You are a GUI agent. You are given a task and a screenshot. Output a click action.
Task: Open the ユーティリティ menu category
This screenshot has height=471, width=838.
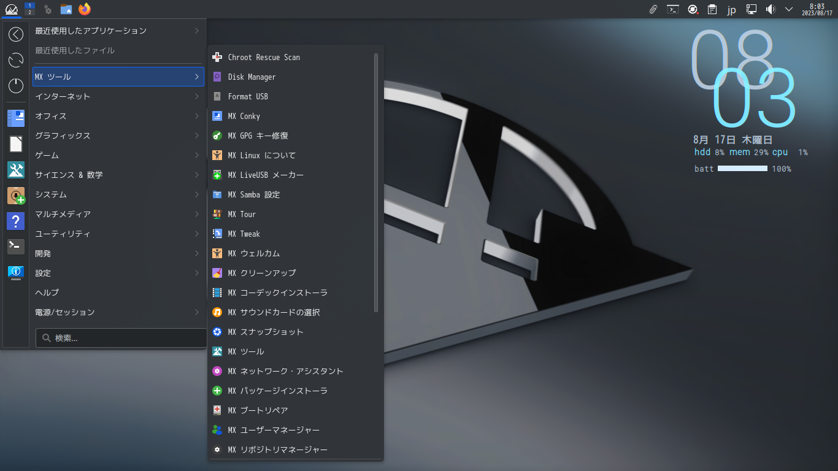click(118, 234)
